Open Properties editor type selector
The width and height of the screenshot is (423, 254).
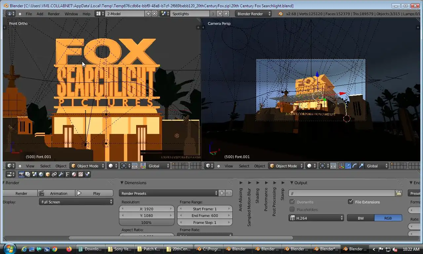[x=11, y=174]
